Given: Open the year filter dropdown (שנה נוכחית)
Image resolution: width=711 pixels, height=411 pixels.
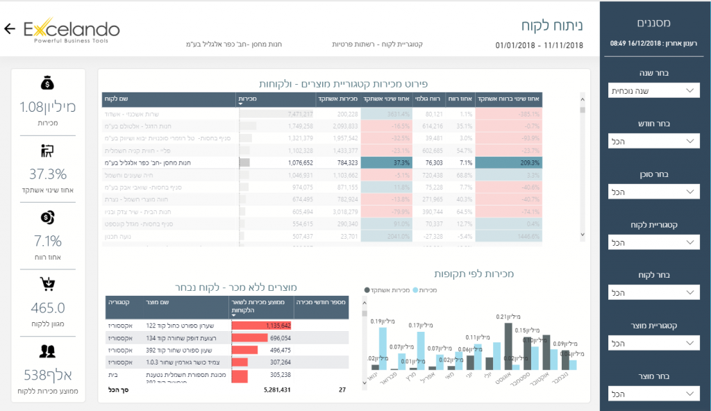Looking at the screenshot, I should [653, 90].
